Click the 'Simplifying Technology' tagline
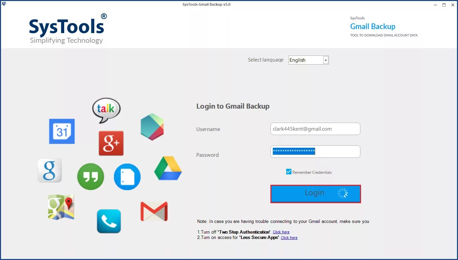Viewport: 458px width, 260px height. point(66,40)
